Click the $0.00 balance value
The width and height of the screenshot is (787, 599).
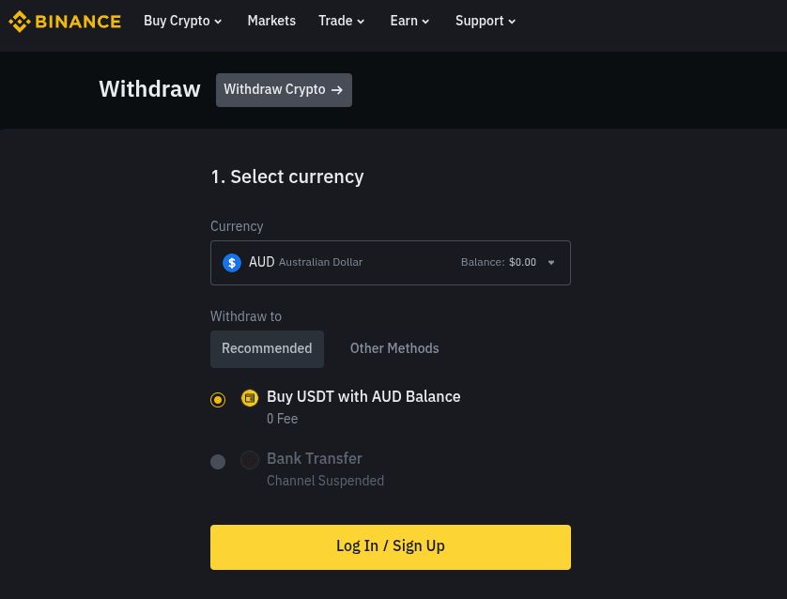(x=522, y=263)
